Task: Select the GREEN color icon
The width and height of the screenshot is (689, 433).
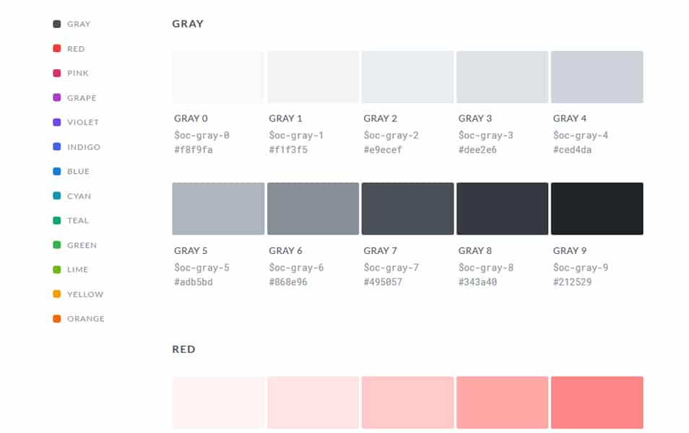Action: [56, 245]
